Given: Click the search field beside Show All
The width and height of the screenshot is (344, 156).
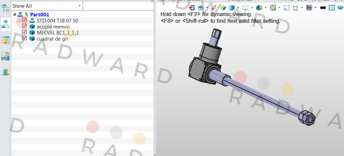Looking at the screenshot, I should (118, 6).
